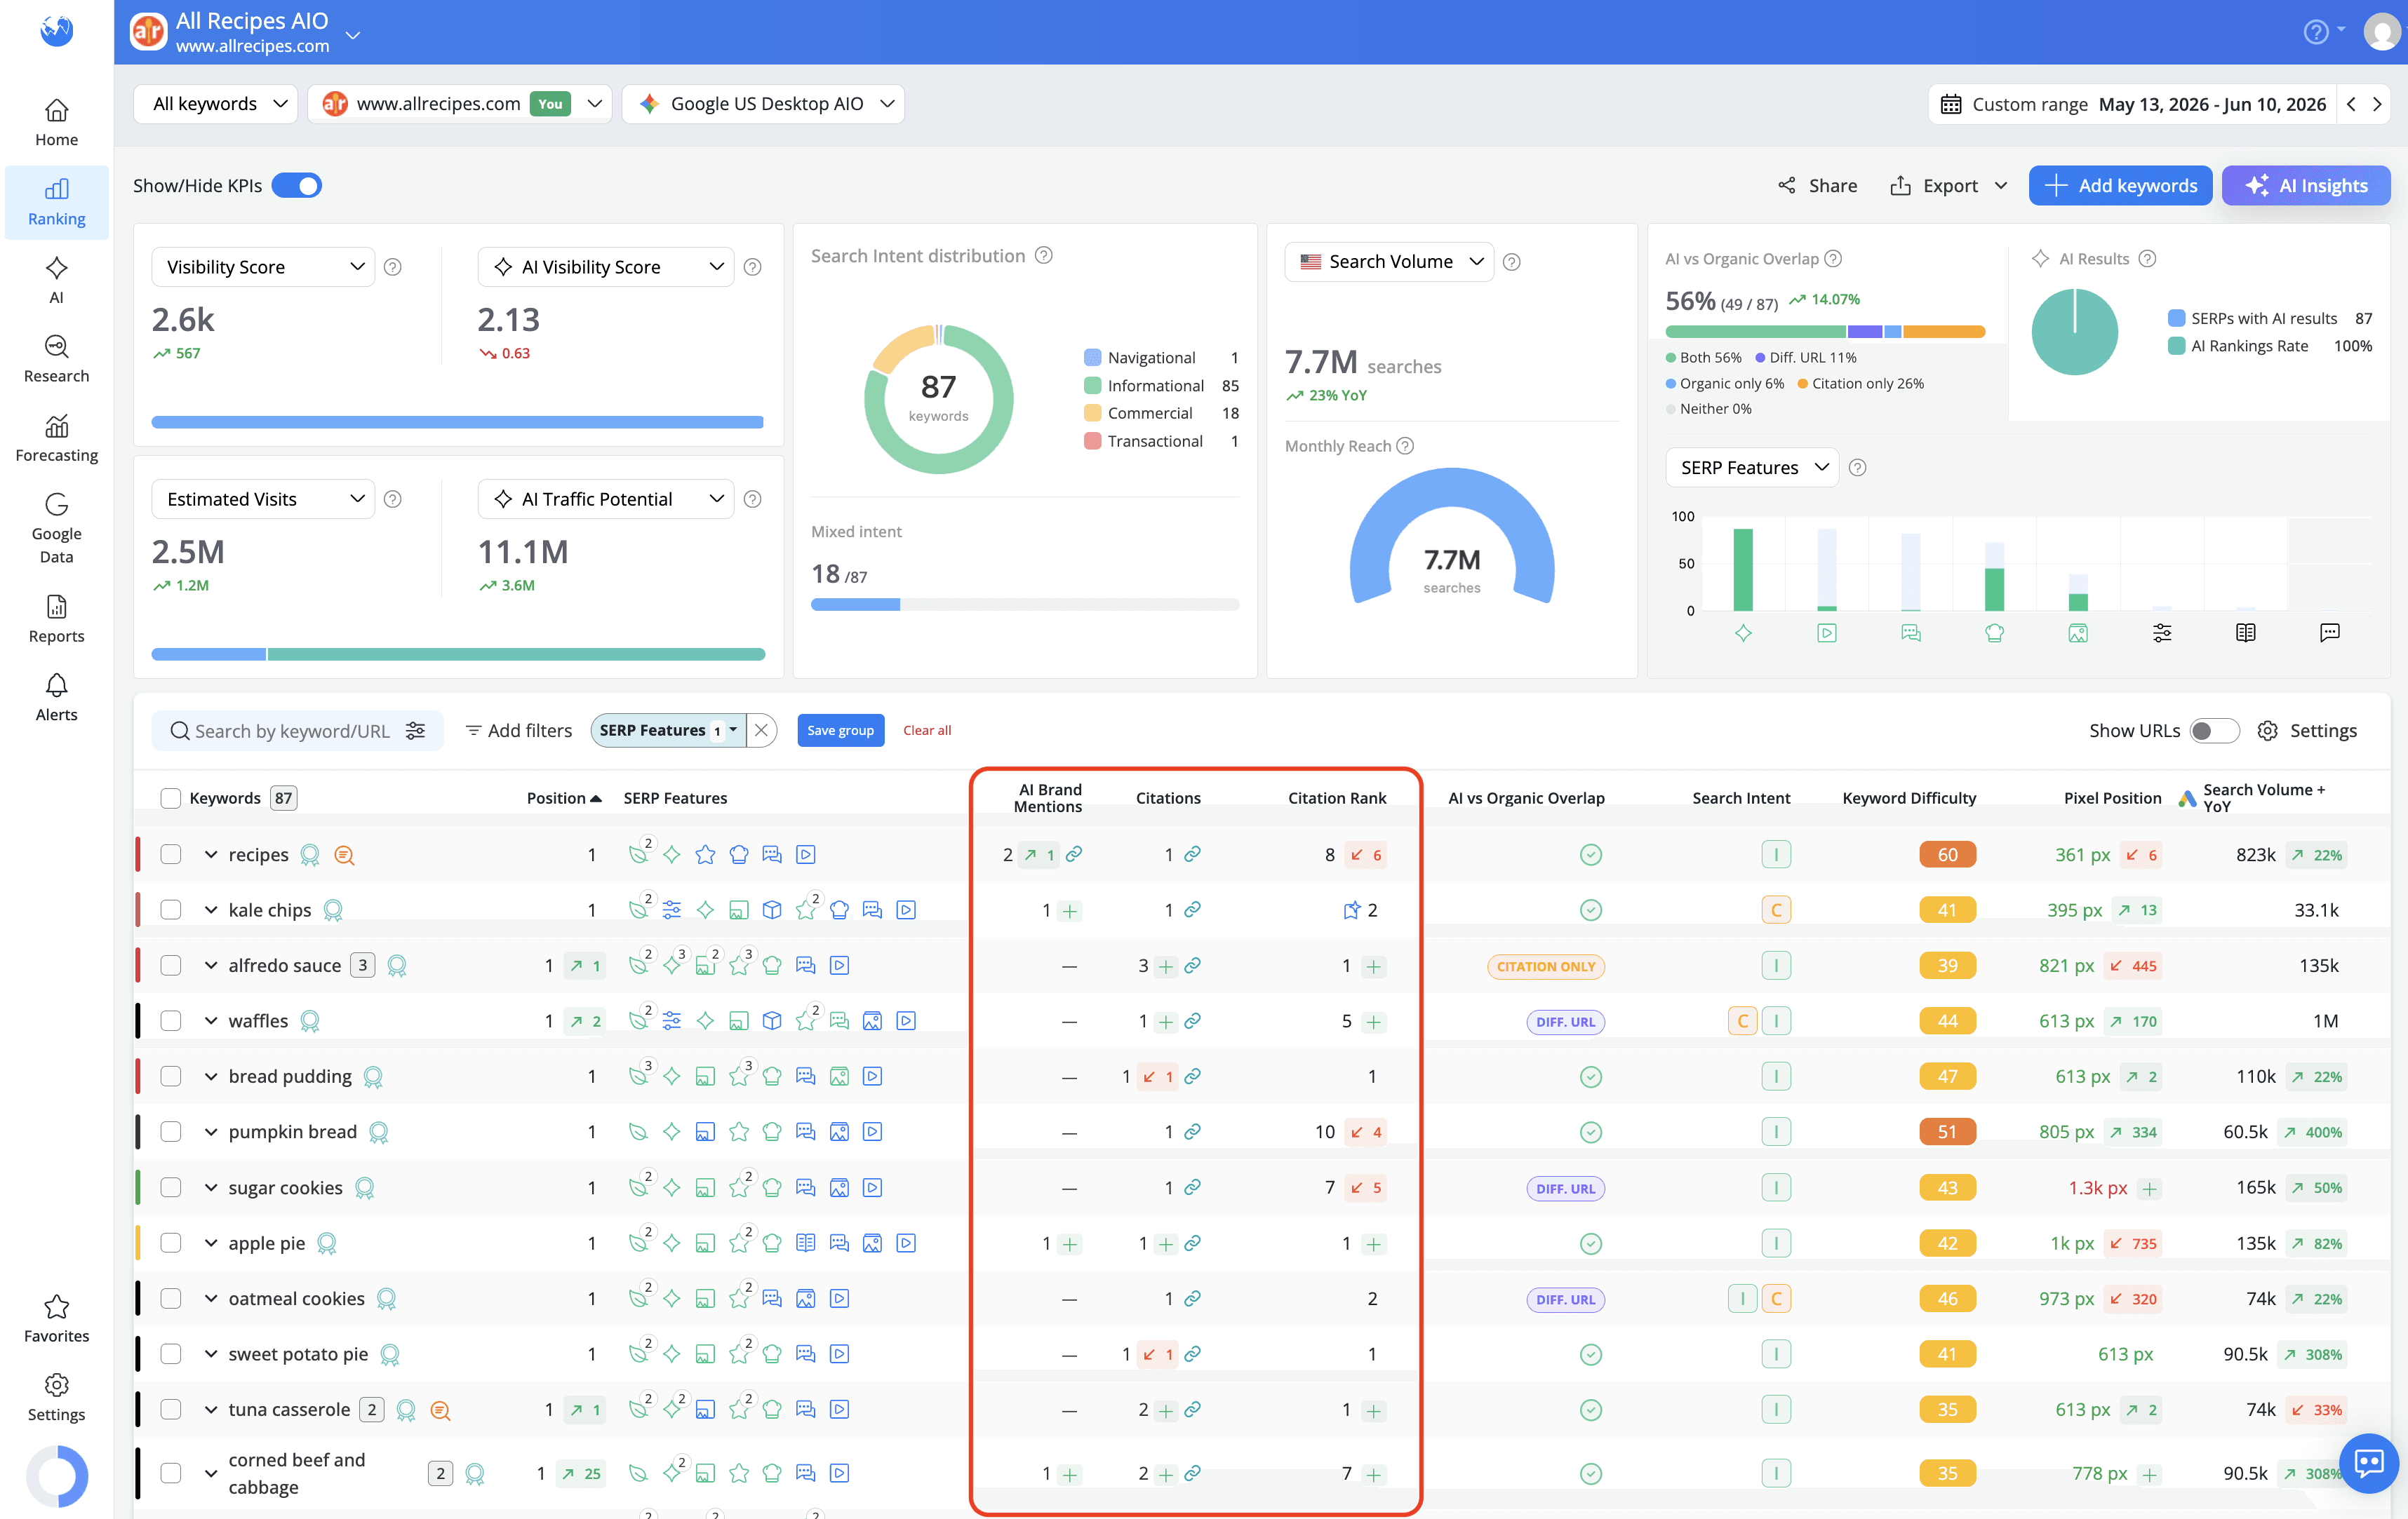Click the notes icon next to recipes

pyautogui.click(x=344, y=856)
